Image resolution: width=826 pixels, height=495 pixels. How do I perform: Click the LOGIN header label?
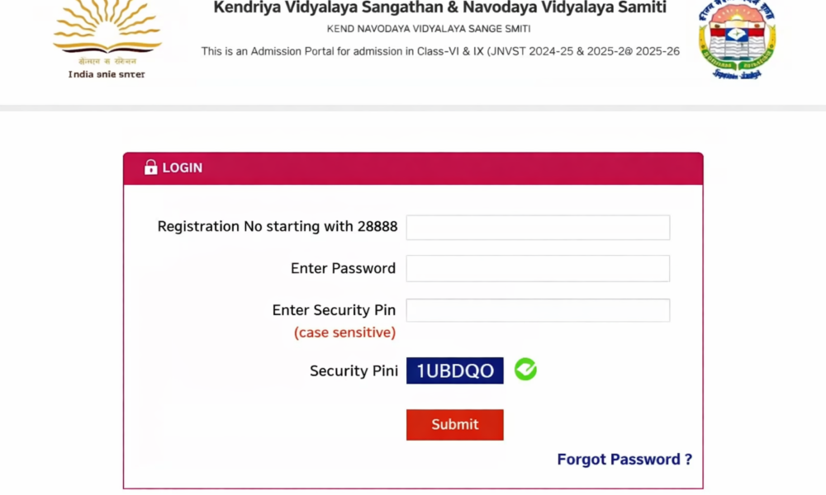click(x=183, y=167)
